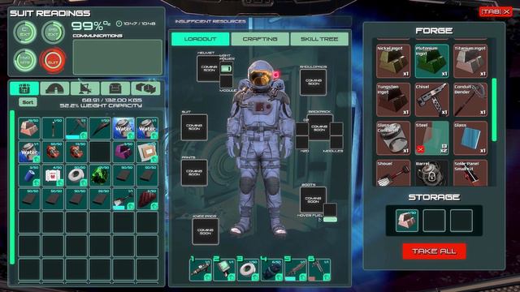The image size is (520, 292).
Task: Select hotbar slot 1 tool
Action: coord(201,270)
